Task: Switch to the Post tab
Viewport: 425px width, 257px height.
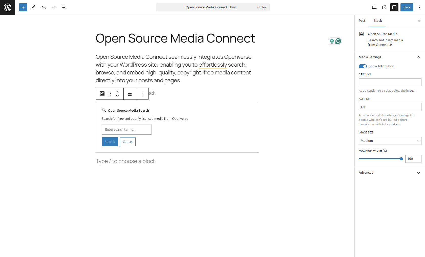Action: [362, 21]
